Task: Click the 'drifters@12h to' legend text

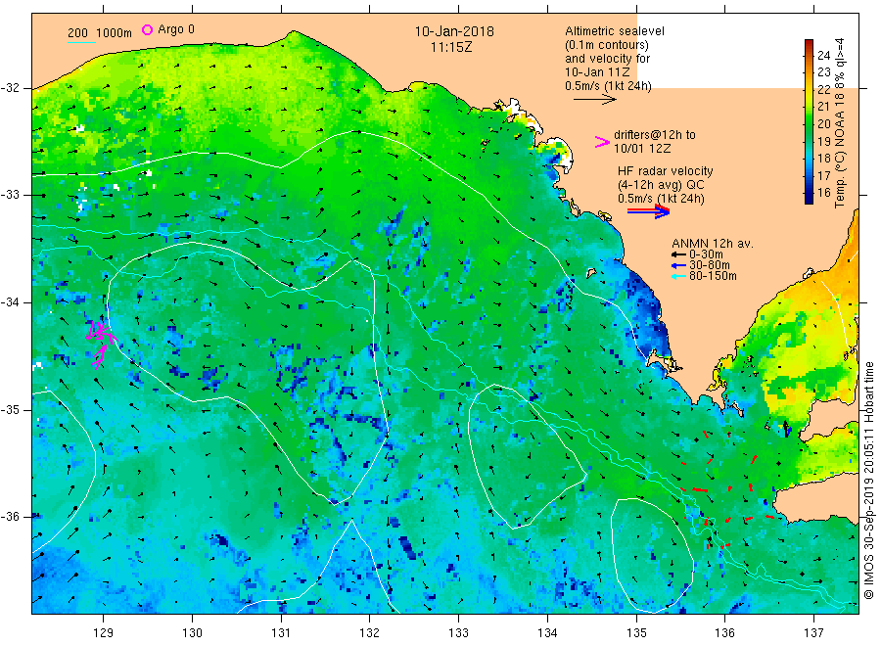Action: [x=655, y=135]
